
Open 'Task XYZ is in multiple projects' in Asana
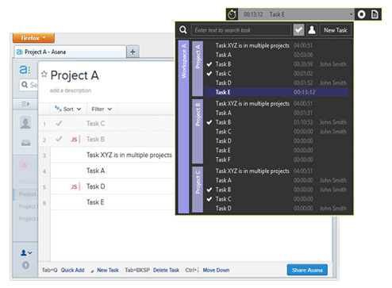129,155
